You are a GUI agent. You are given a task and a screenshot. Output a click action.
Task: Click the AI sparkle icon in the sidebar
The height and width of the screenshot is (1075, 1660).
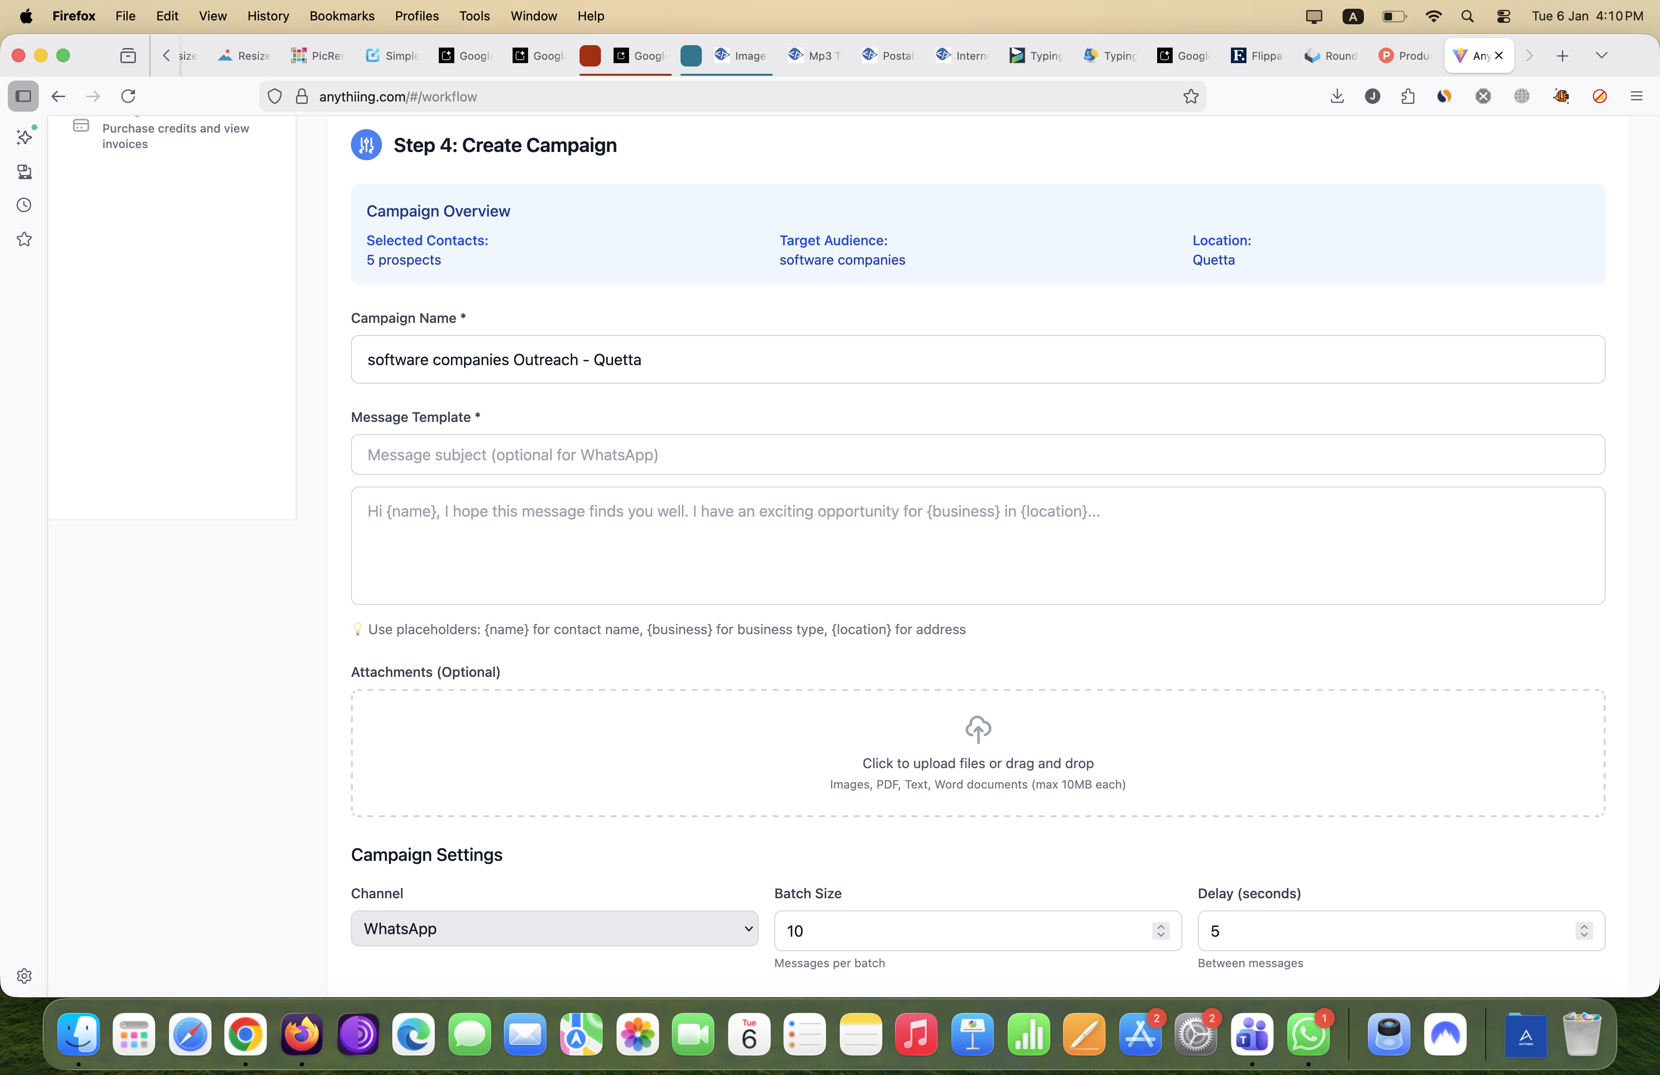25,137
